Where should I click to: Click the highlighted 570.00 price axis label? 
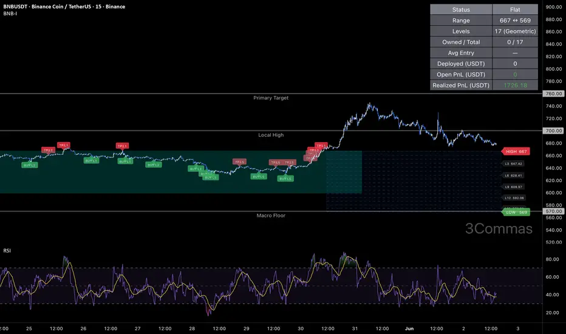(553, 211)
